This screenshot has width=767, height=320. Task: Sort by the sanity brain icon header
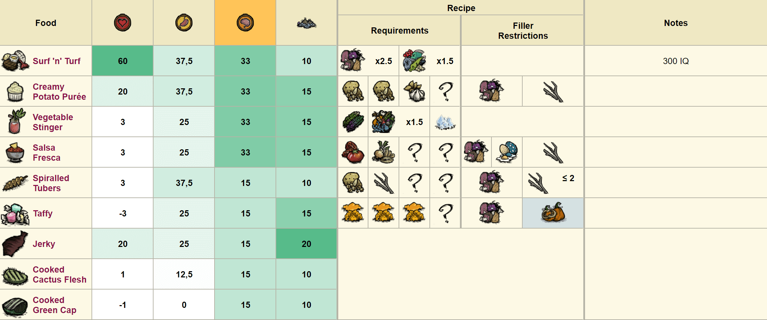(x=245, y=23)
